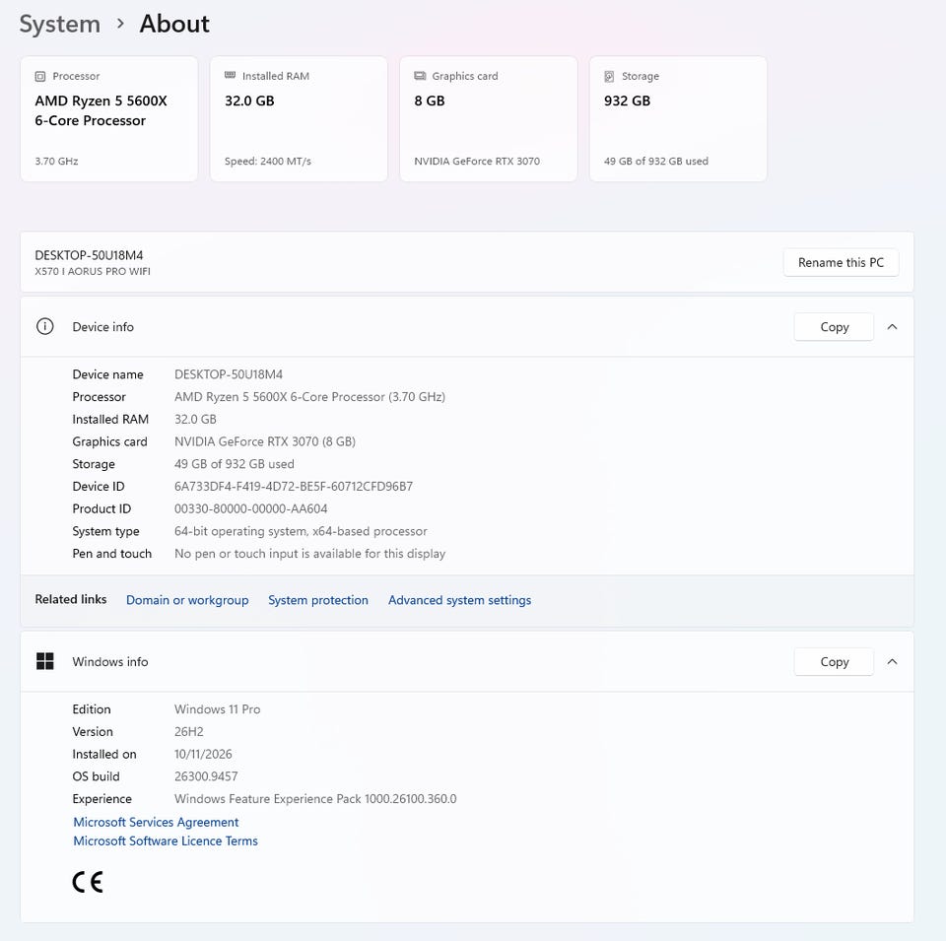946x941 pixels.
Task: Click the Graphics card icon
Action: [420, 76]
